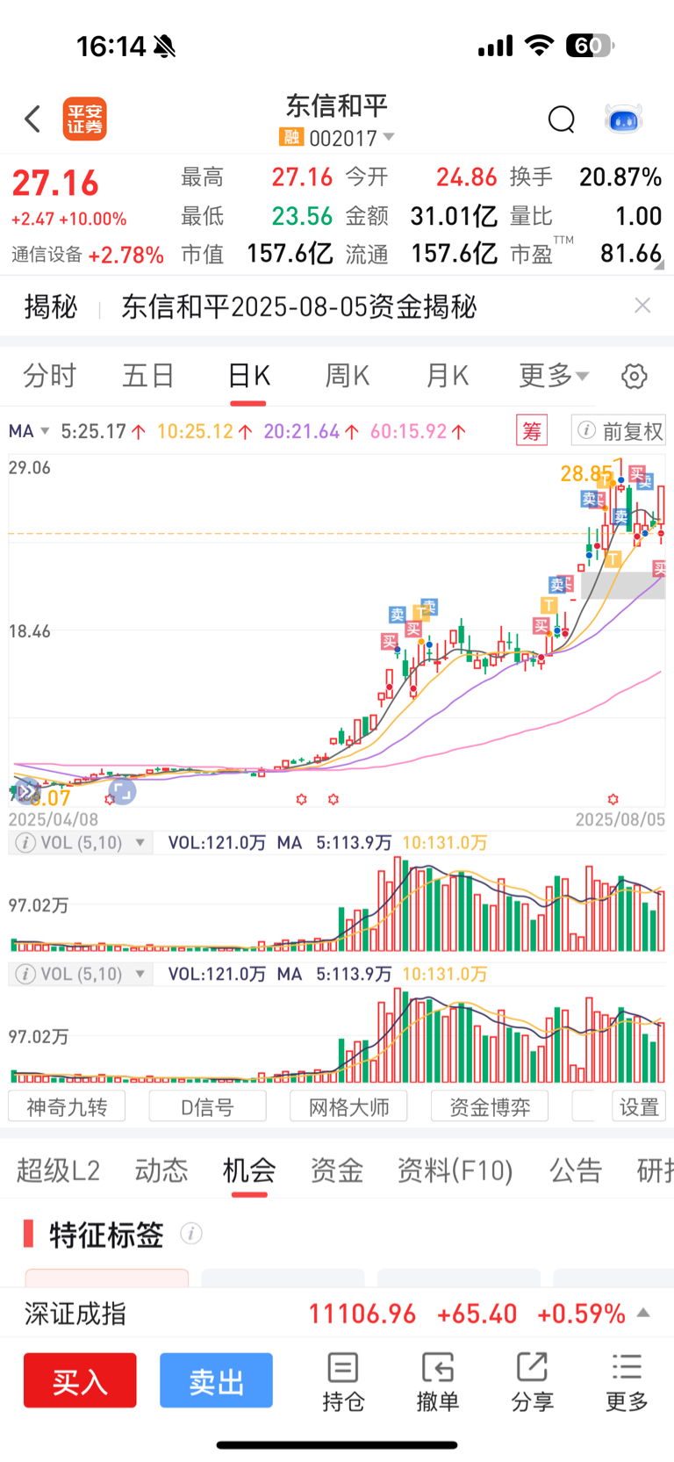Image resolution: width=674 pixels, height=1462 pixels.
Task: Open the 资金 tab
Action: click(337, 1170)
